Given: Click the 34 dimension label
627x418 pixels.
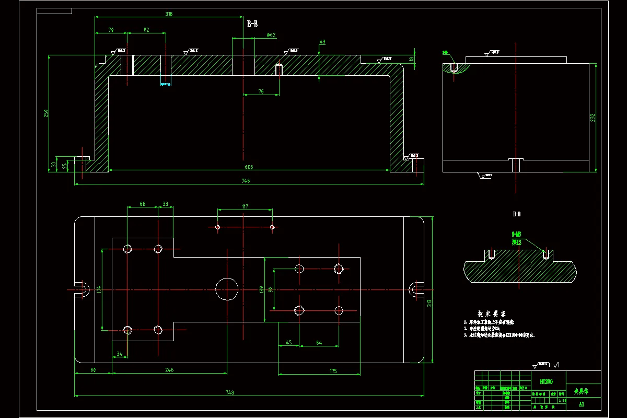Looking at the screenshot, I should [120, 354].
